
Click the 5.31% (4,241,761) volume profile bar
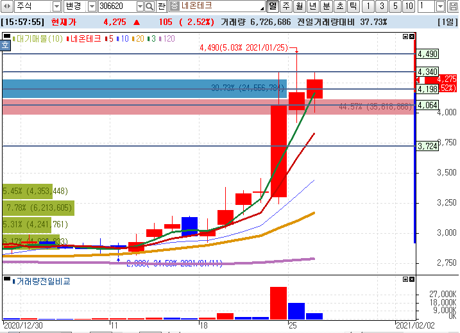(x=27, y=225)
